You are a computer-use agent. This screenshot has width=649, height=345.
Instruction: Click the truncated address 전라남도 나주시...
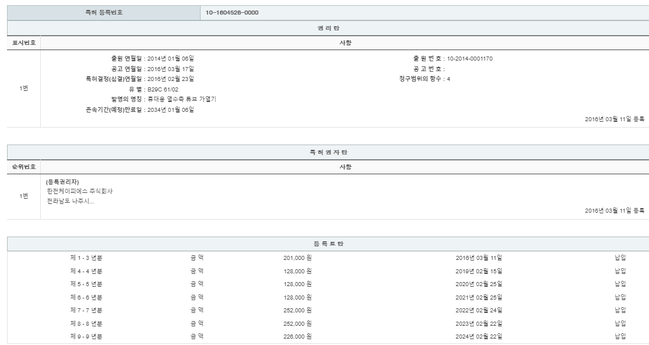click(x=70, y=202)
